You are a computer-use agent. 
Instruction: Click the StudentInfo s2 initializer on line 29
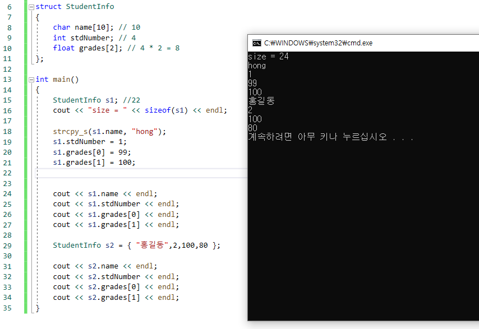(x=136, y=245)
